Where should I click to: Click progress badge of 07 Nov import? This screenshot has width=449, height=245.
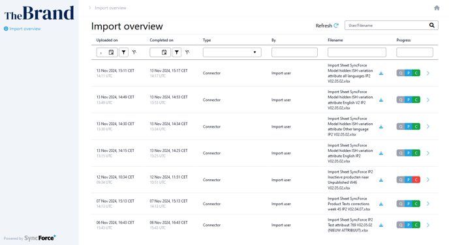pyautogui.click(x=409, y=204)
